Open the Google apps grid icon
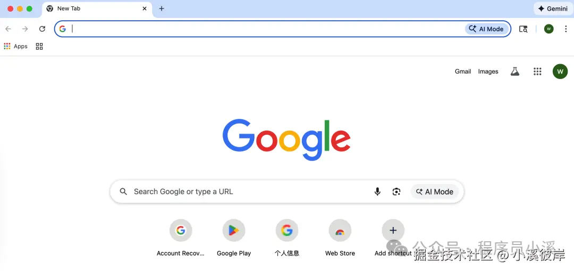574x271 pixels. [537, 72]
